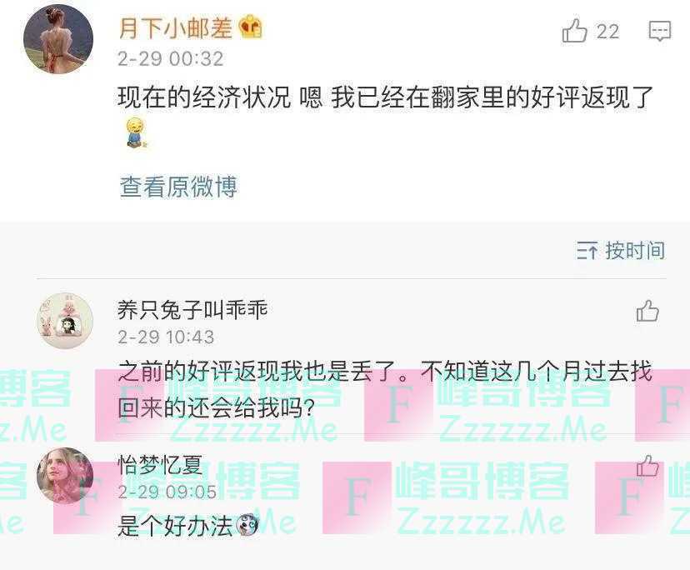
Task: Click the avatar of 月下小邮差
Action: pos(58,38)
